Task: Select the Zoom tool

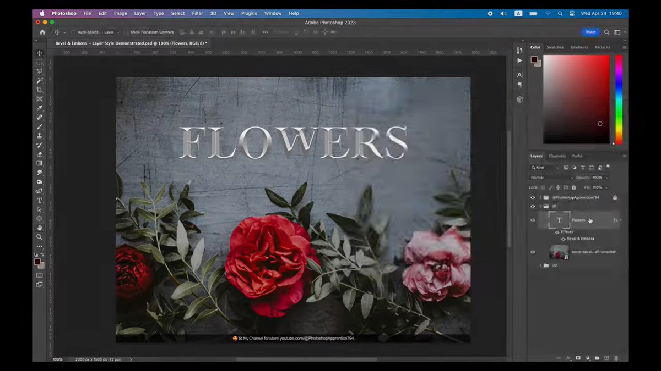Action: click(x=40, y=237)
